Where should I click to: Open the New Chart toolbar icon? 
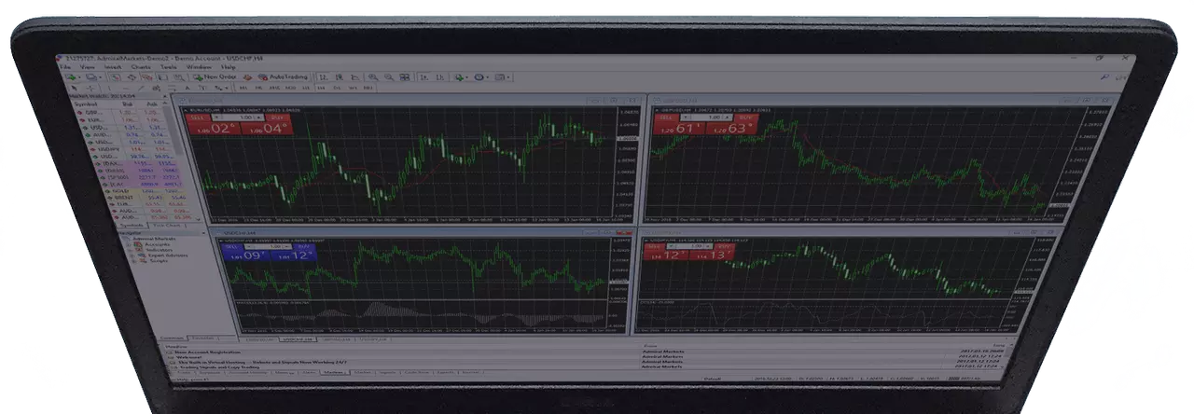(71, 77)
